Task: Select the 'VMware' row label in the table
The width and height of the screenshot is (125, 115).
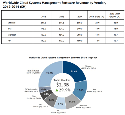Action: (12, 23)
